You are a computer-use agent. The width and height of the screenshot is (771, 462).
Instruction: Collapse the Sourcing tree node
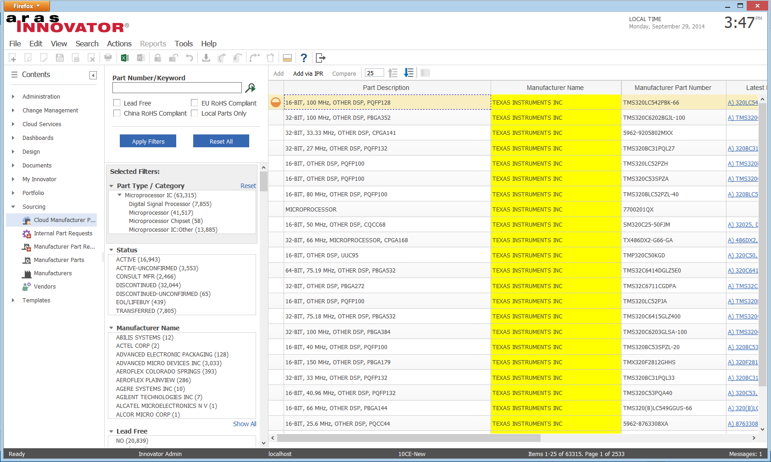coord(13,207)
